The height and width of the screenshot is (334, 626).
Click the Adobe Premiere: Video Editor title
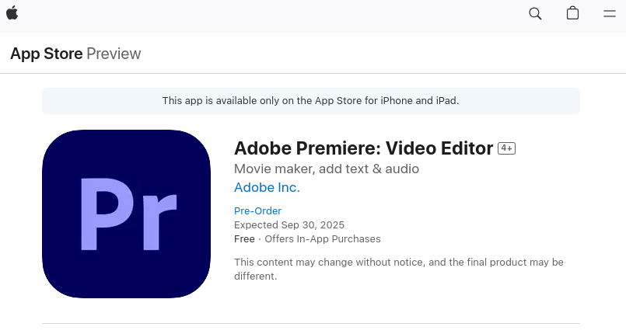(363, 148)
